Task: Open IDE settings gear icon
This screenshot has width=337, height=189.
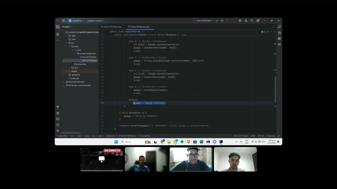Action: 258,21
